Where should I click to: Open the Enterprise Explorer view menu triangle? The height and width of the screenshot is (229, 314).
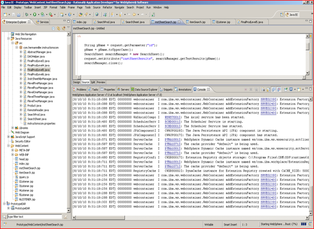[x=69, y=27]
